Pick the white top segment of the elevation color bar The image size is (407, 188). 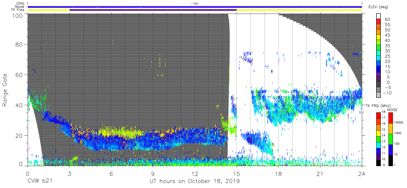tap(378, 16)
